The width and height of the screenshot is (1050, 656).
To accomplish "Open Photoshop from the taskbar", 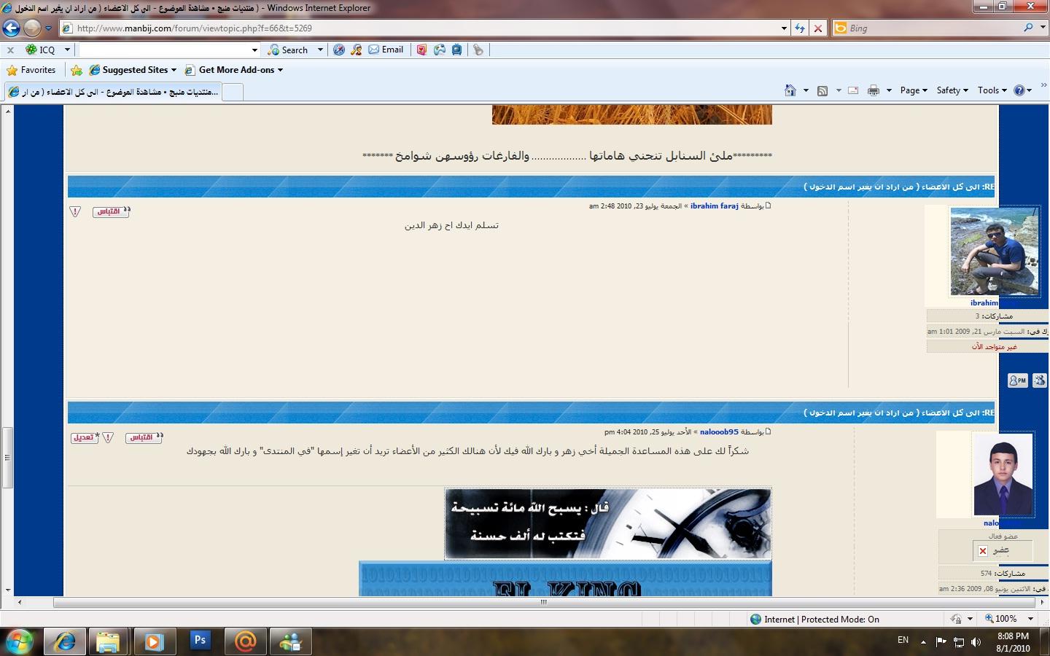I will (x=200, y=641).
